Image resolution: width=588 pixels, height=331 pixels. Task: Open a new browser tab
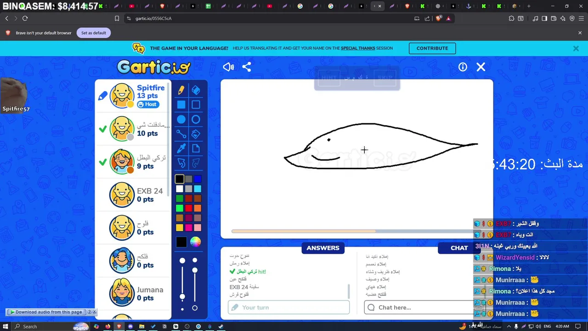pos(529,6)
